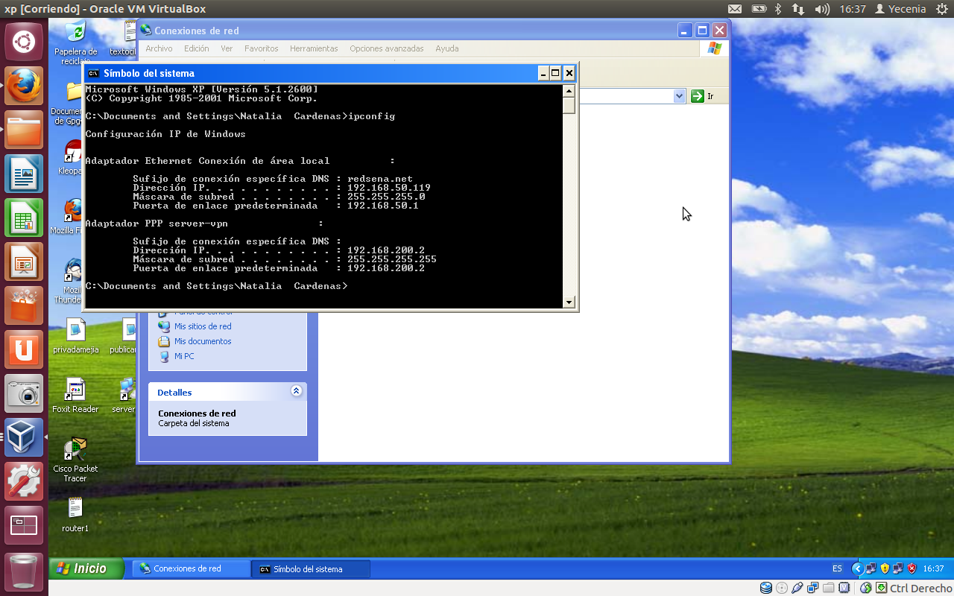954x596 pixels.
Task: Open Ayuda menu
Action: pyautogui.click(x=447, y=48)
